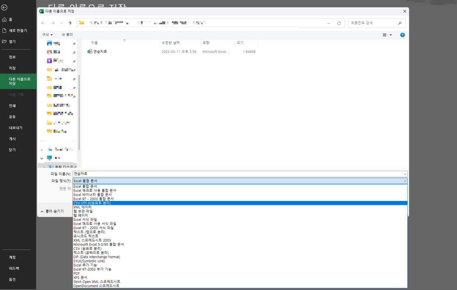Change the view layout icon
457x290 pixels.
384,35
